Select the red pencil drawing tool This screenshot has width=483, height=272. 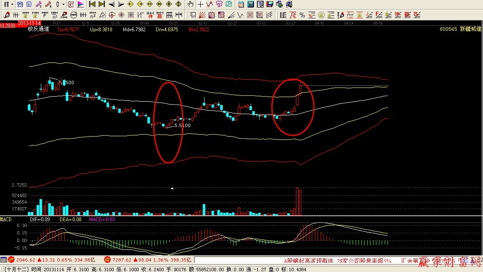point(6,15)
